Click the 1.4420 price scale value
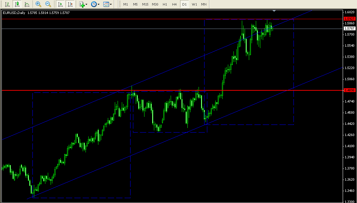Viewport: 357px width, 203px height. [x=349, y=124]
